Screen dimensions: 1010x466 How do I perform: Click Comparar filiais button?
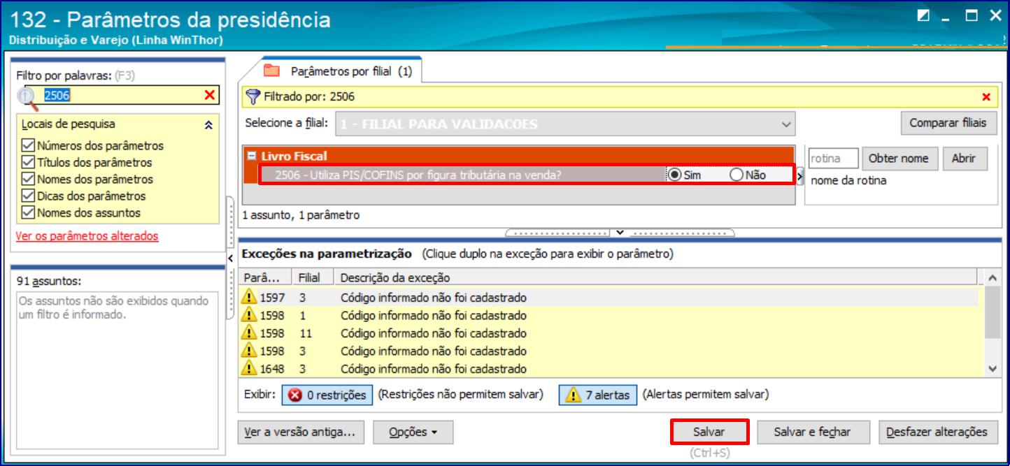(948, 123)
